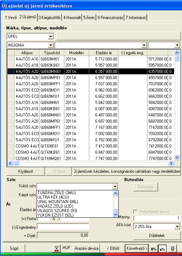Select ULTRA KÉK (4CU) color
Screen dimensions: 182x256
point(75,197)
